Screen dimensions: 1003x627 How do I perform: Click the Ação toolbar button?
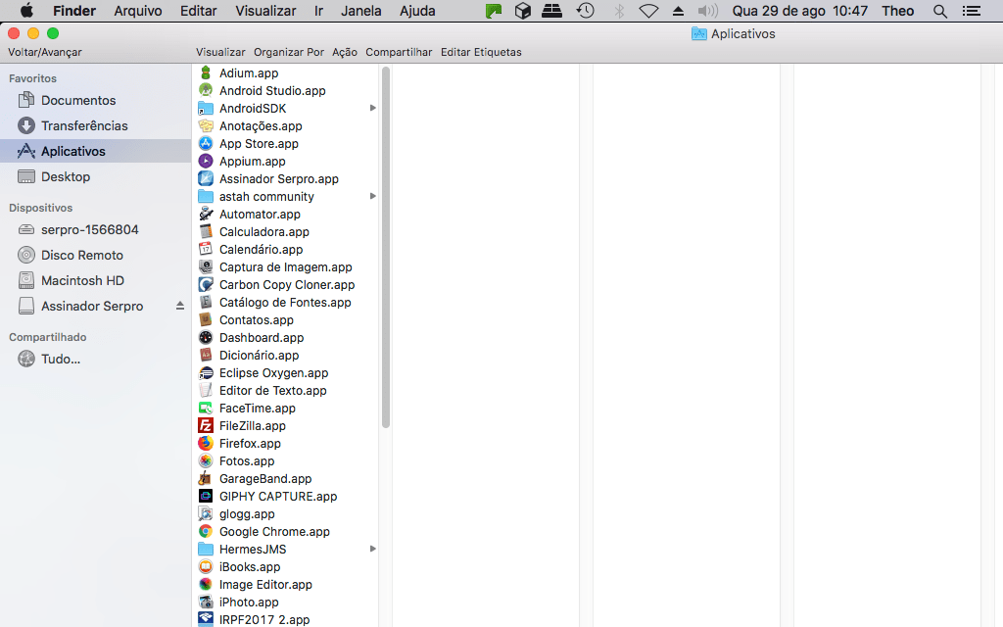point(343,52)
